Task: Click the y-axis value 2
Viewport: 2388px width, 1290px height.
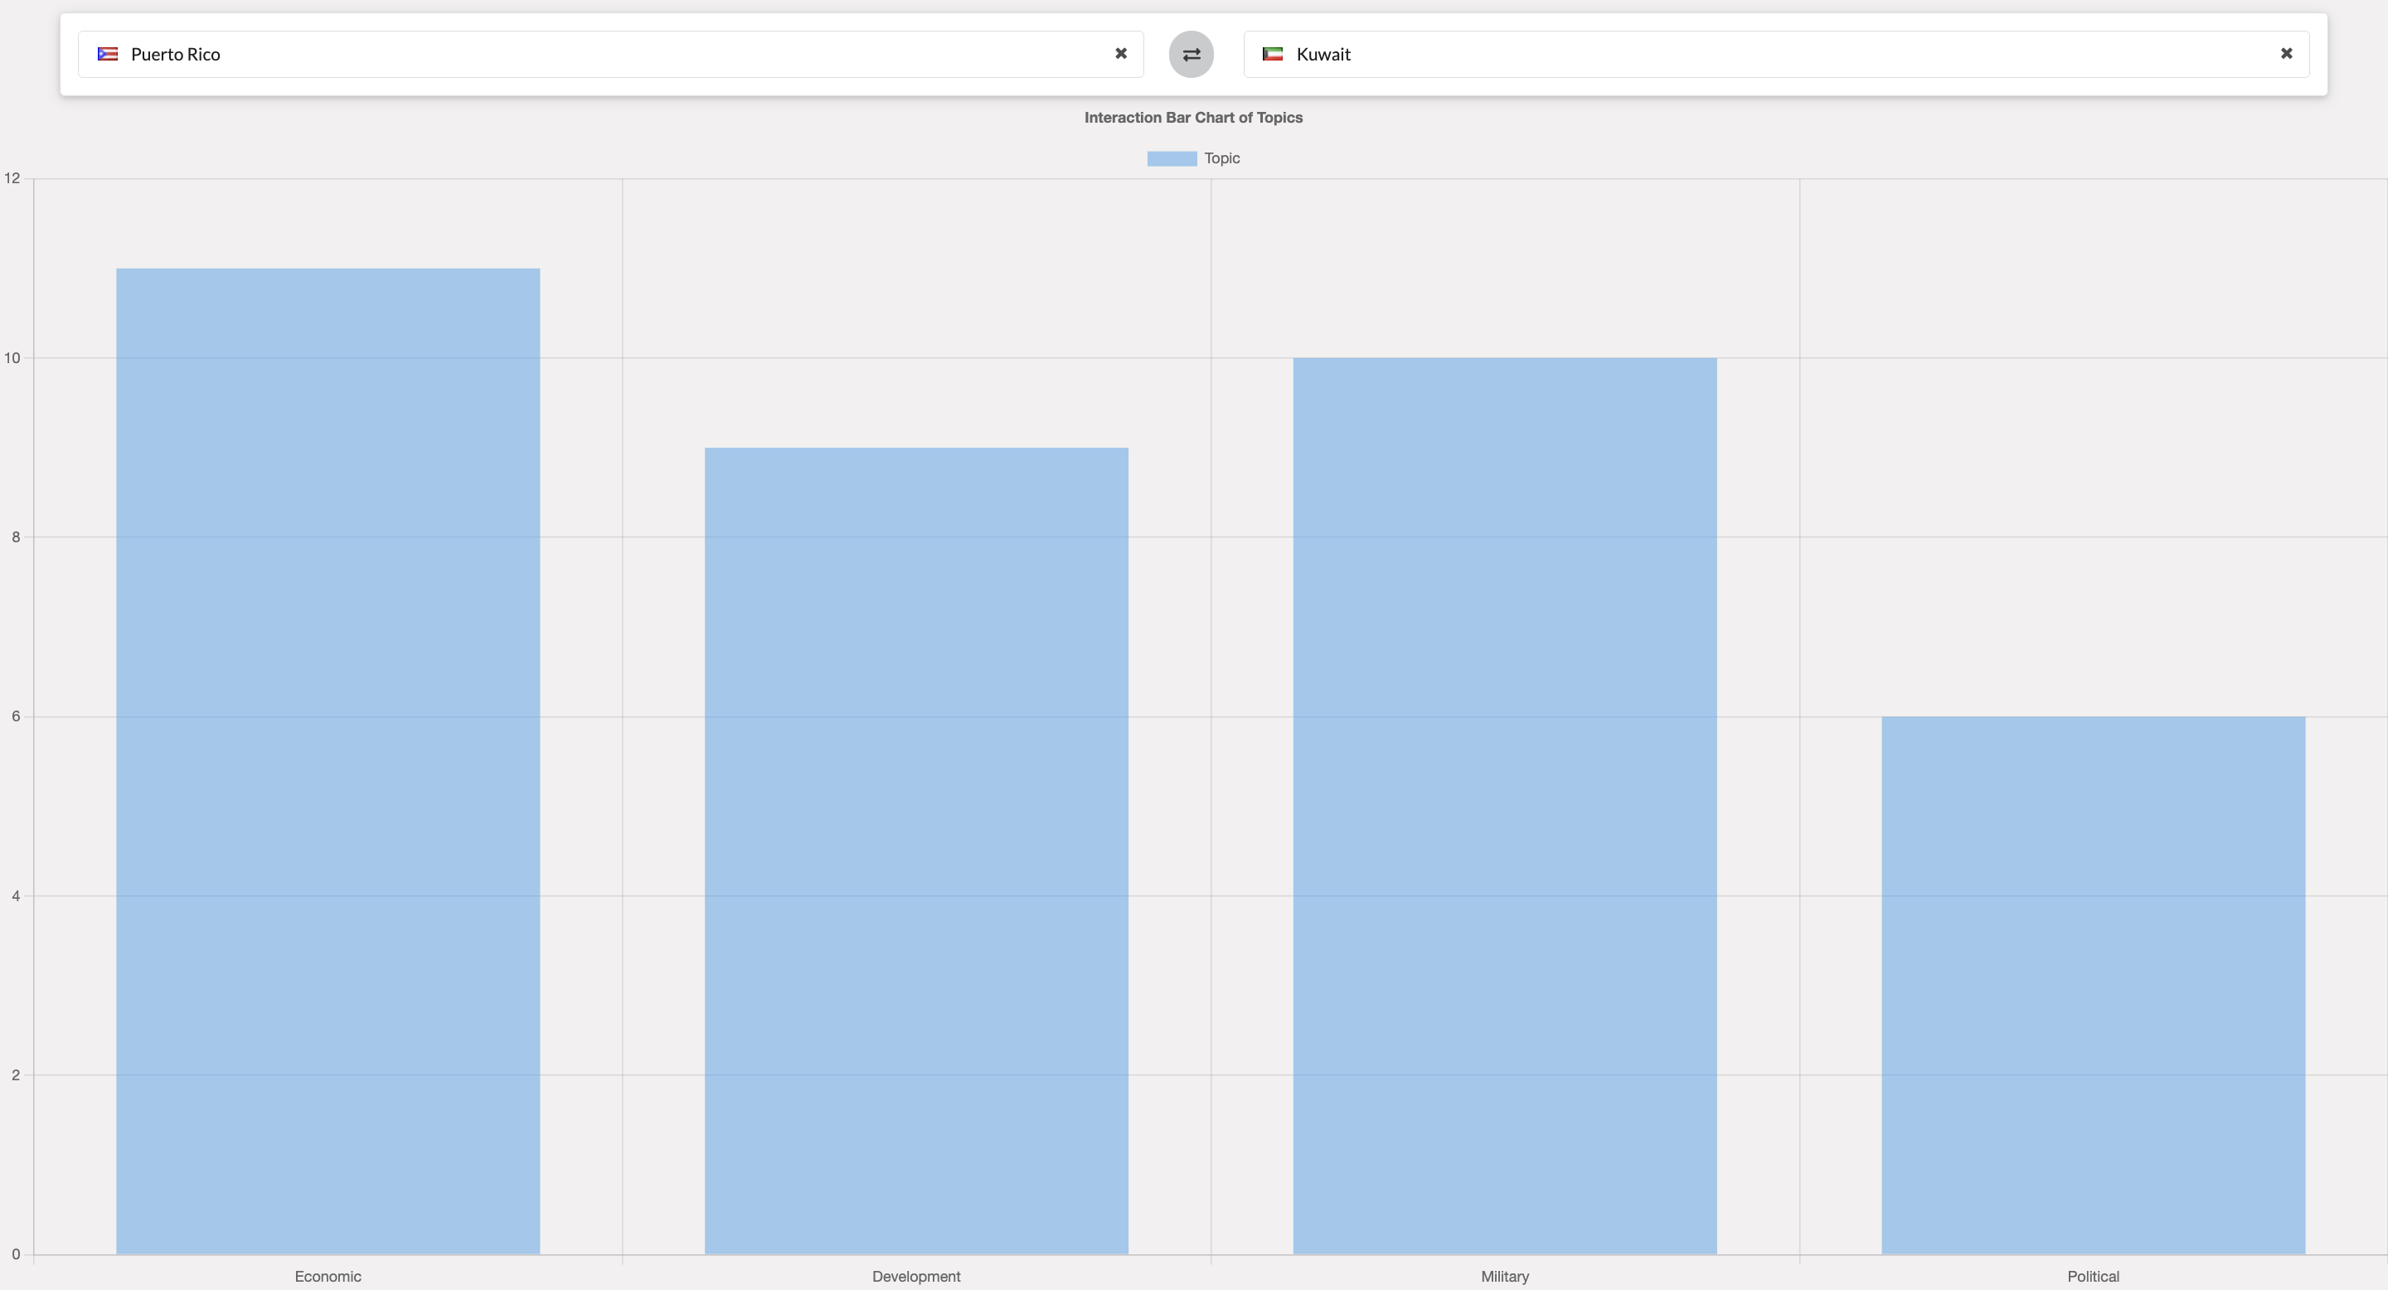Action: point(16,1075)
